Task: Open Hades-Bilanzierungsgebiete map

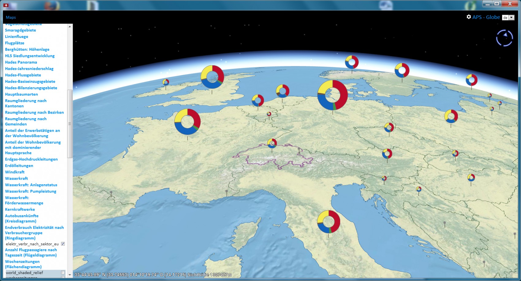Action: tap(31, 88)
